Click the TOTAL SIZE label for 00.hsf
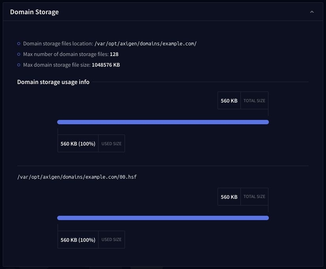 tap(254, 196)
